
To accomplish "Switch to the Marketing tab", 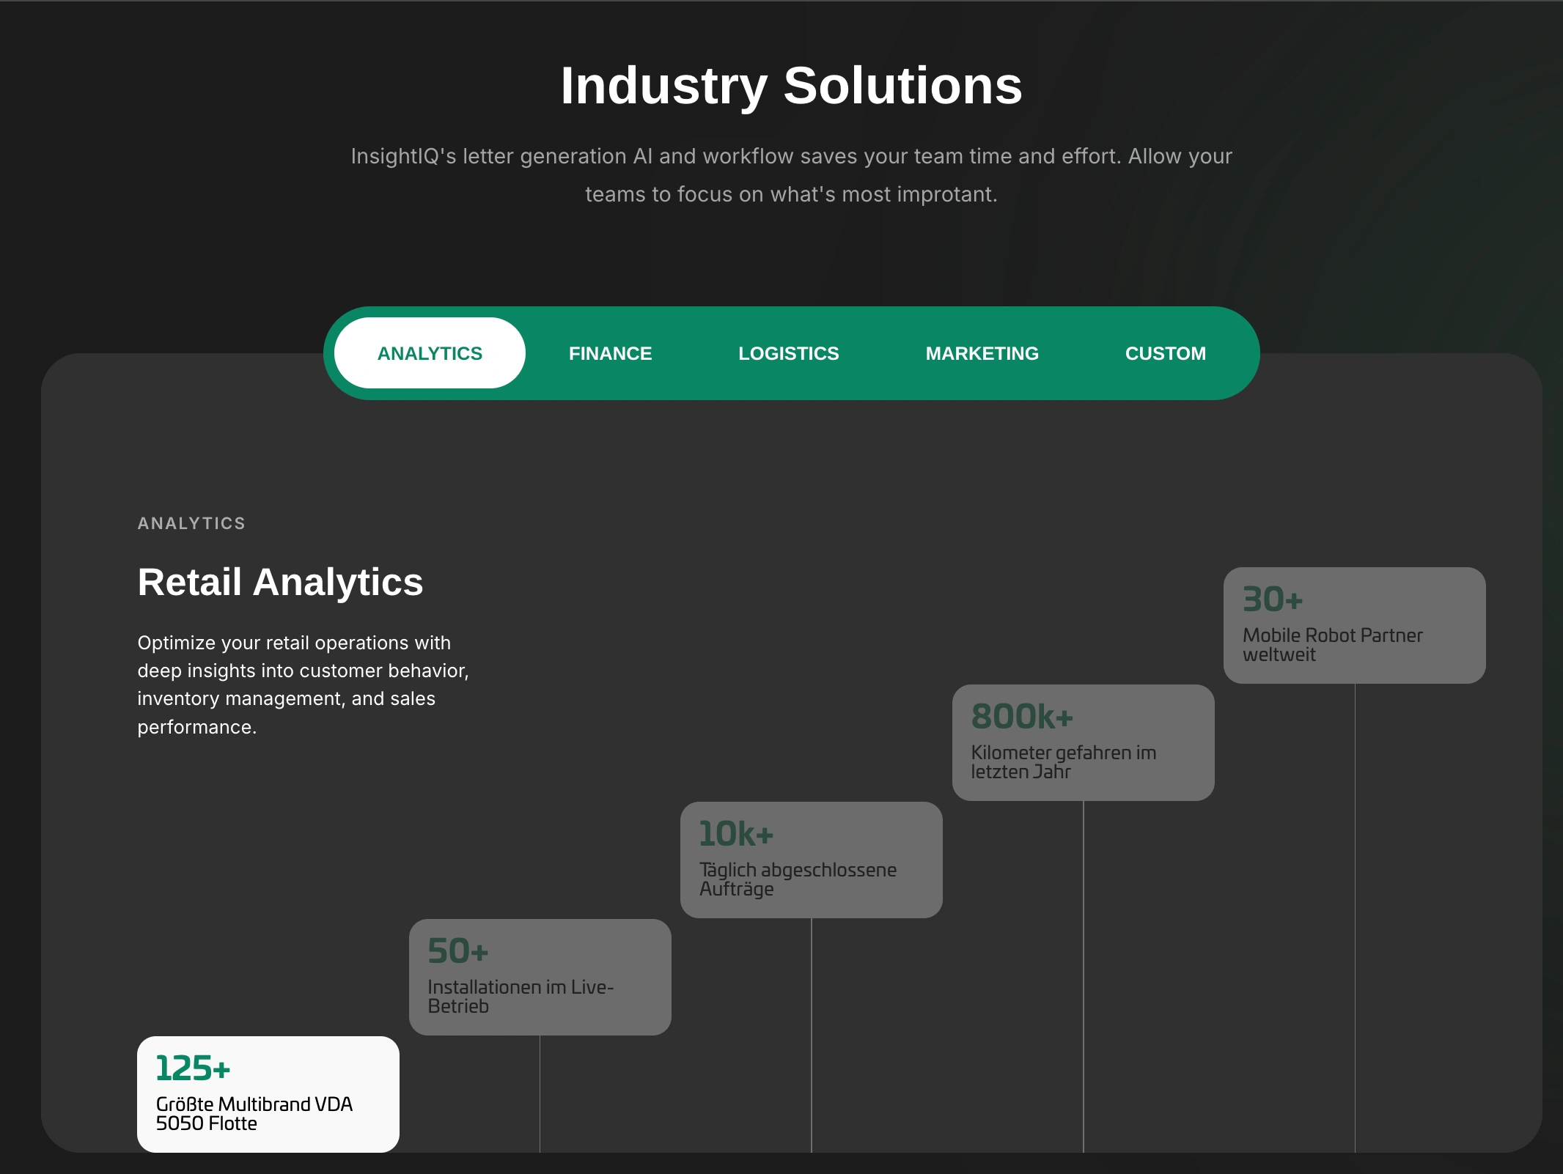I will [x=982, y=353].
